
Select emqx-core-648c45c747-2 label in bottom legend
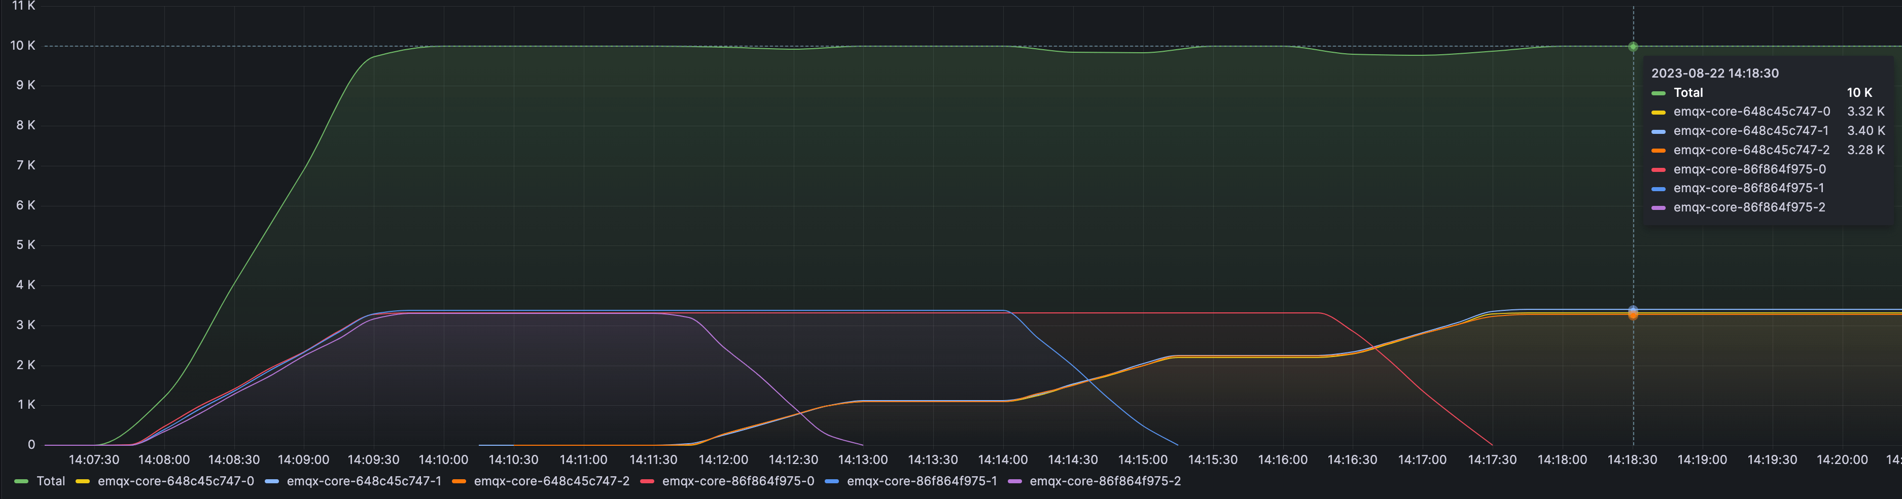point(551,481)
